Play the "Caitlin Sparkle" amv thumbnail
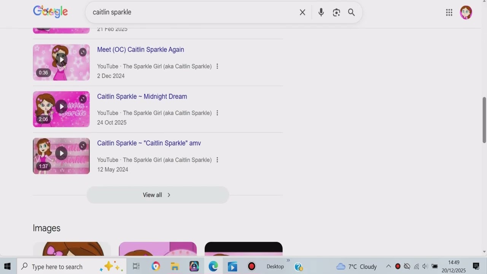Image resolution: width=487 pixels, height=274 pixels. 61,156
